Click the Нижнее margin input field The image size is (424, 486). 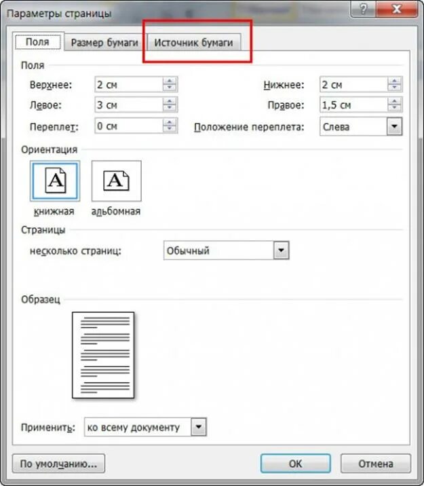point(353,85)
